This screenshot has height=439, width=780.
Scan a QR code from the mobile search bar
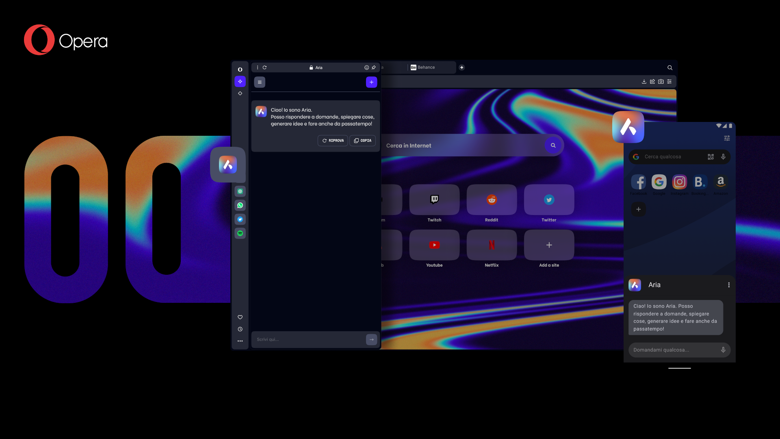[x=711, y=156]
